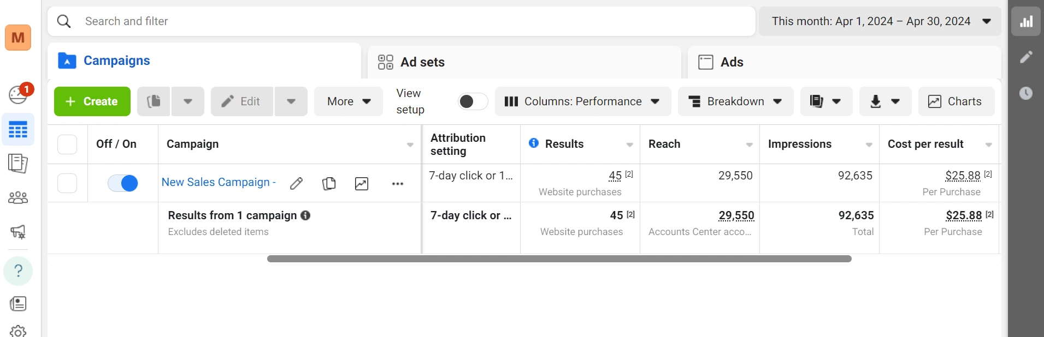1044x337 pixels.
Task: Open three-dot options for New Sales Campaign
Action: 398,184
